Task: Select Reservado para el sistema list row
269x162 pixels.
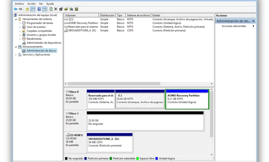Action: (x=139, y=27)
